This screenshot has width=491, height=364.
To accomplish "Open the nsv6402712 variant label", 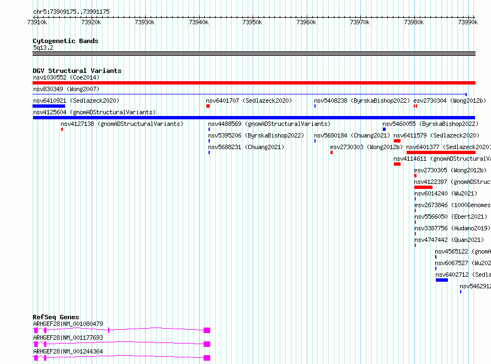I will coord(463,275).
